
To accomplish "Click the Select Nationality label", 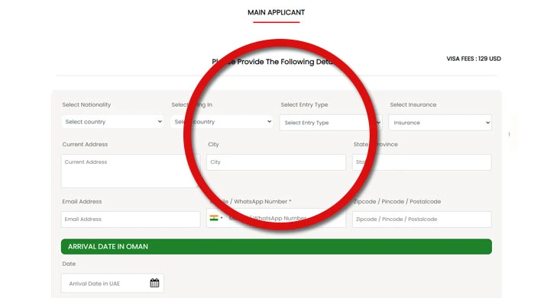I will [86, 104].
